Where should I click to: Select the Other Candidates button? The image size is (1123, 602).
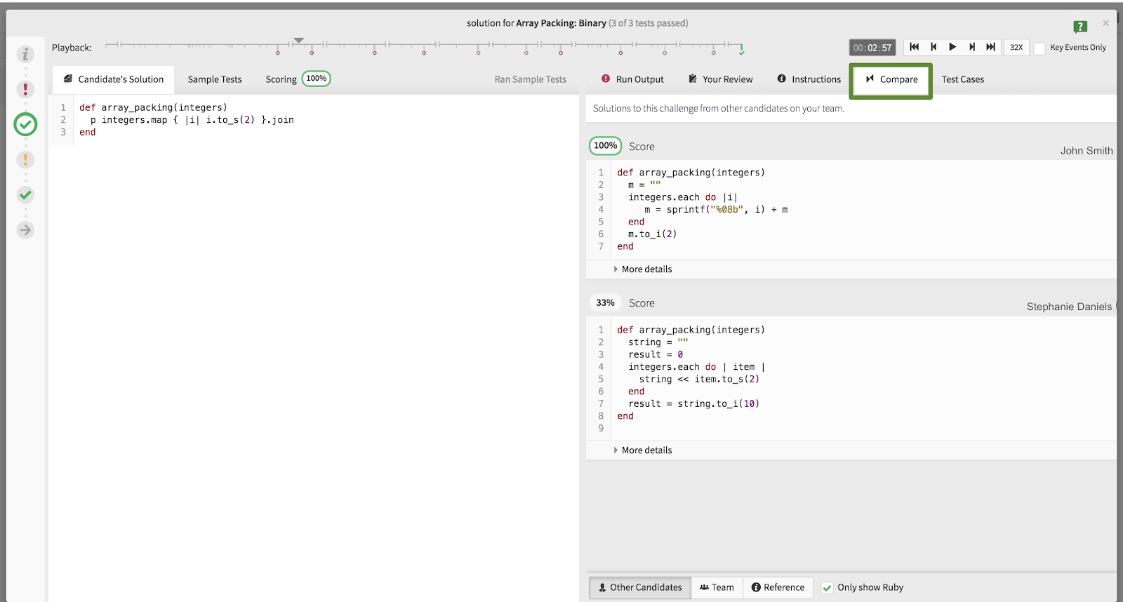pos(640,587)
